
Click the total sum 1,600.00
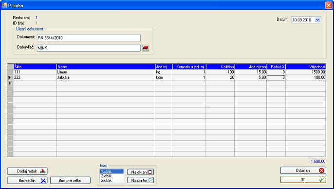pos(318,161)
